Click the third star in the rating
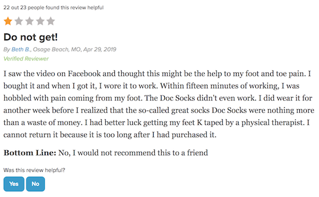The height and width of the screenshot is (197, 319). 29,21
